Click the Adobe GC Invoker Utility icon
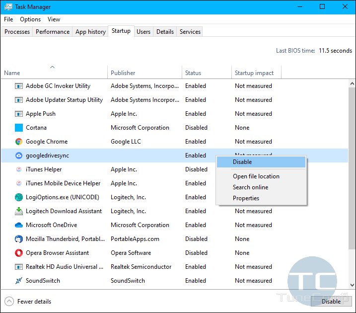Image resolution: width=356 pixels, height=313 pixels. (x=19, y=86)
